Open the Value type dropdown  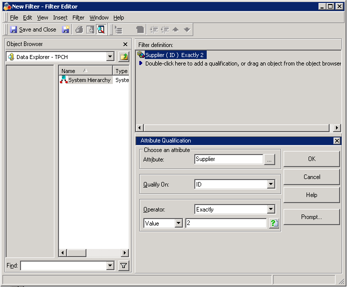pos(178,223)
